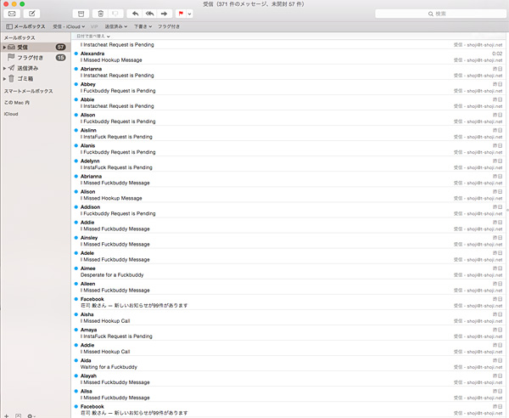Select the topmost Instacheat Request is Pending message
Image resolution: width=509 pixels, height=418 pixels.
pos(288,44)
